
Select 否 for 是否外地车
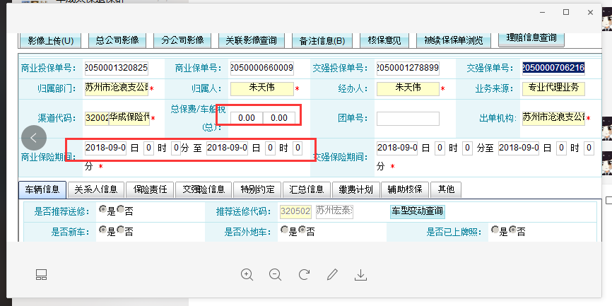pyautogui.click(x=302, y=230)
